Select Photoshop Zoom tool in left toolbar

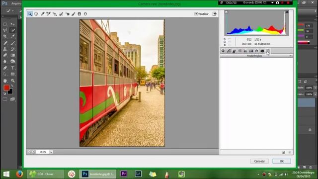[x=12, y=81]
